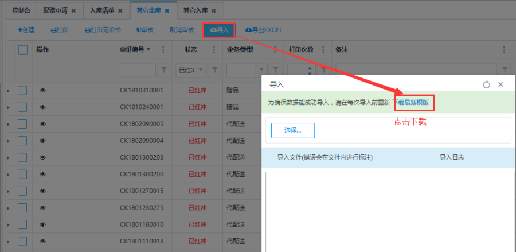Click the 打印 print button
Viewport: 516px width, 252px height.
[x=60, y=30]
